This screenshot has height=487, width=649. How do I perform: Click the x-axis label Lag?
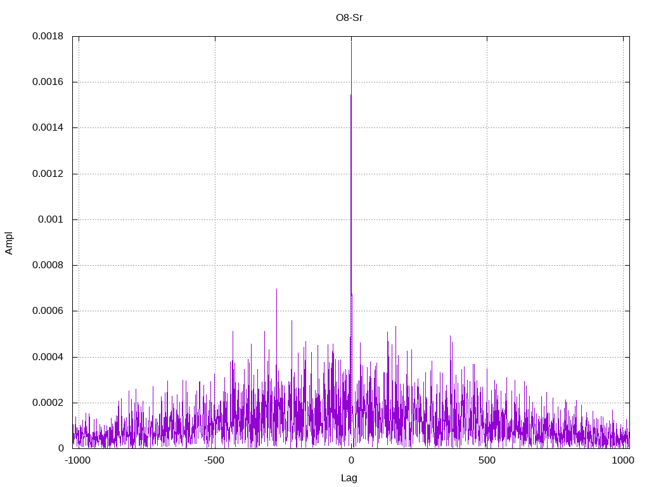coord(349,478)
